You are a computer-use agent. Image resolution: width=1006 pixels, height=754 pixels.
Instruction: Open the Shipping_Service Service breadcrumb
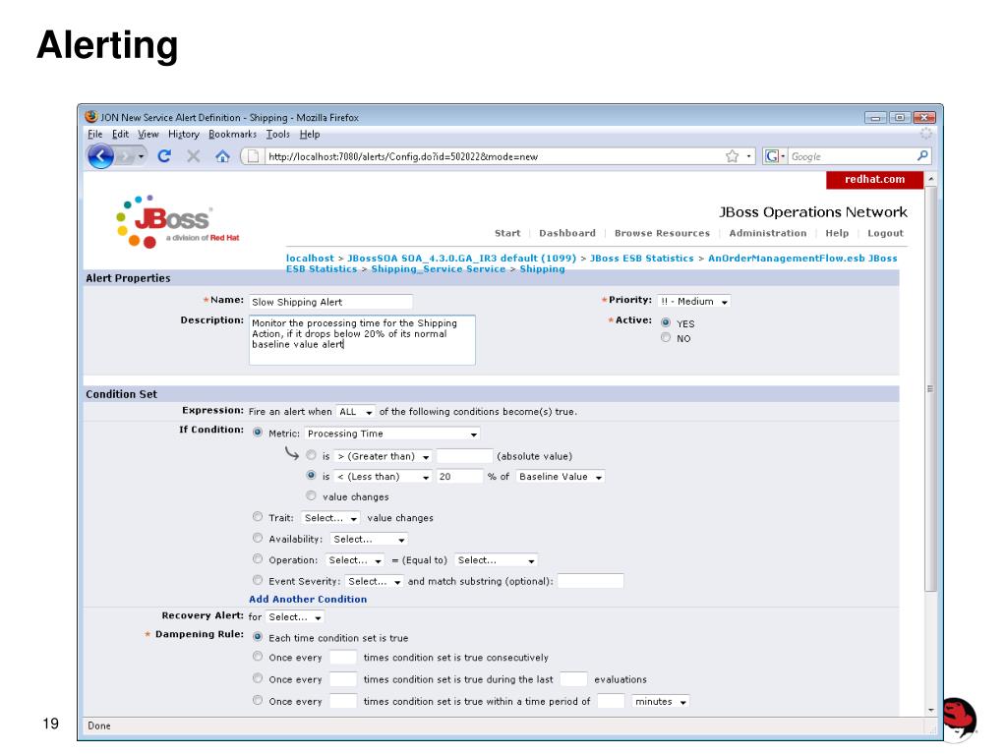(439, 268)
